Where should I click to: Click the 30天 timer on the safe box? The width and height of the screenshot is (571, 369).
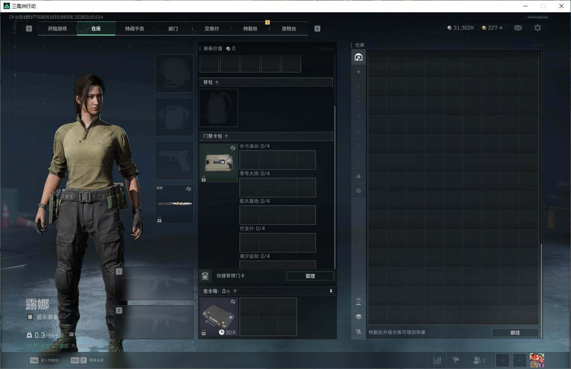coord(228,332)
